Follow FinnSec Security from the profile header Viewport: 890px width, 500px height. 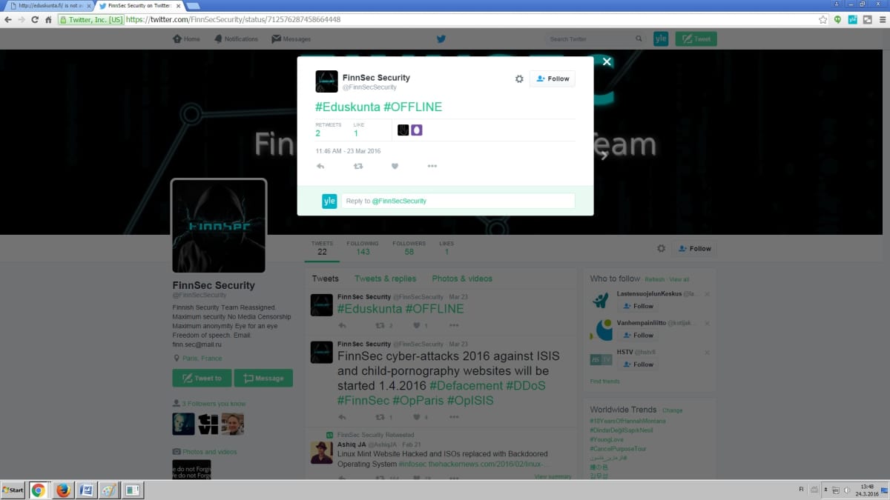pos(694,249)
